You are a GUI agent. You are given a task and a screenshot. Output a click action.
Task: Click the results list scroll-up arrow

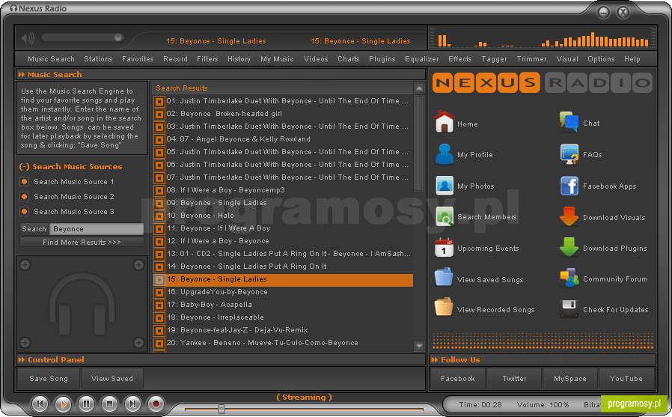tap(419, 88)
